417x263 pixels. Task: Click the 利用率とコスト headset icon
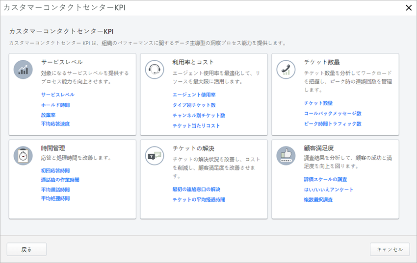coord(155,69)
